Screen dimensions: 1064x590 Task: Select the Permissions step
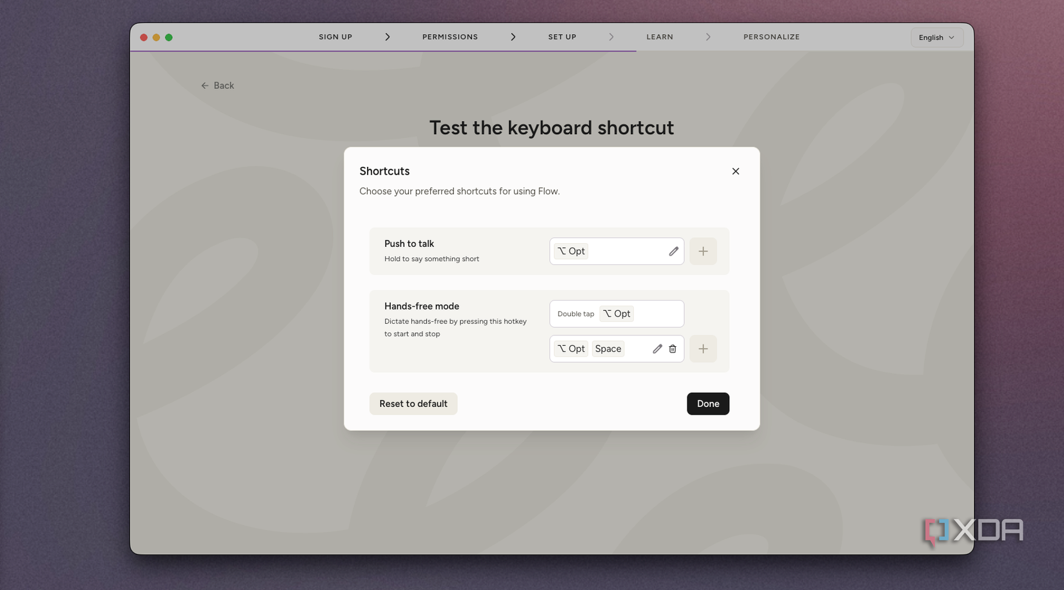[x=450, y=37]
